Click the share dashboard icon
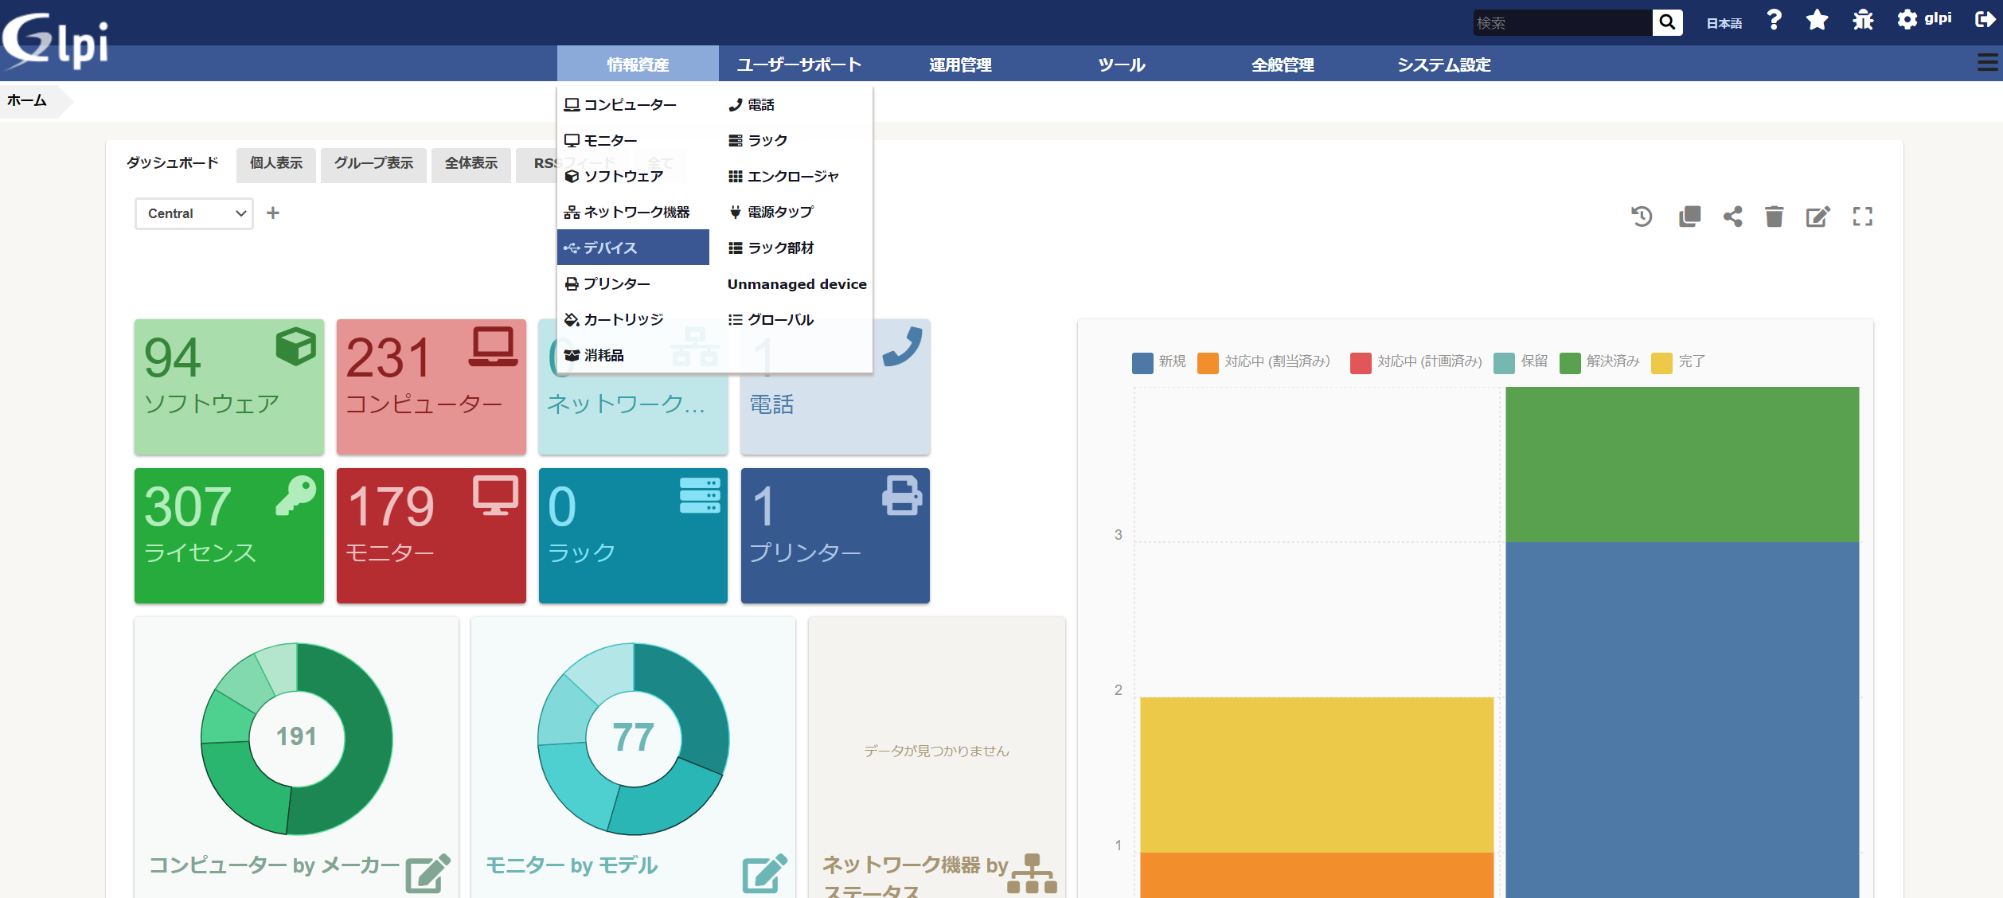This screenshot has width=2003, height=898. [1732, 217]
